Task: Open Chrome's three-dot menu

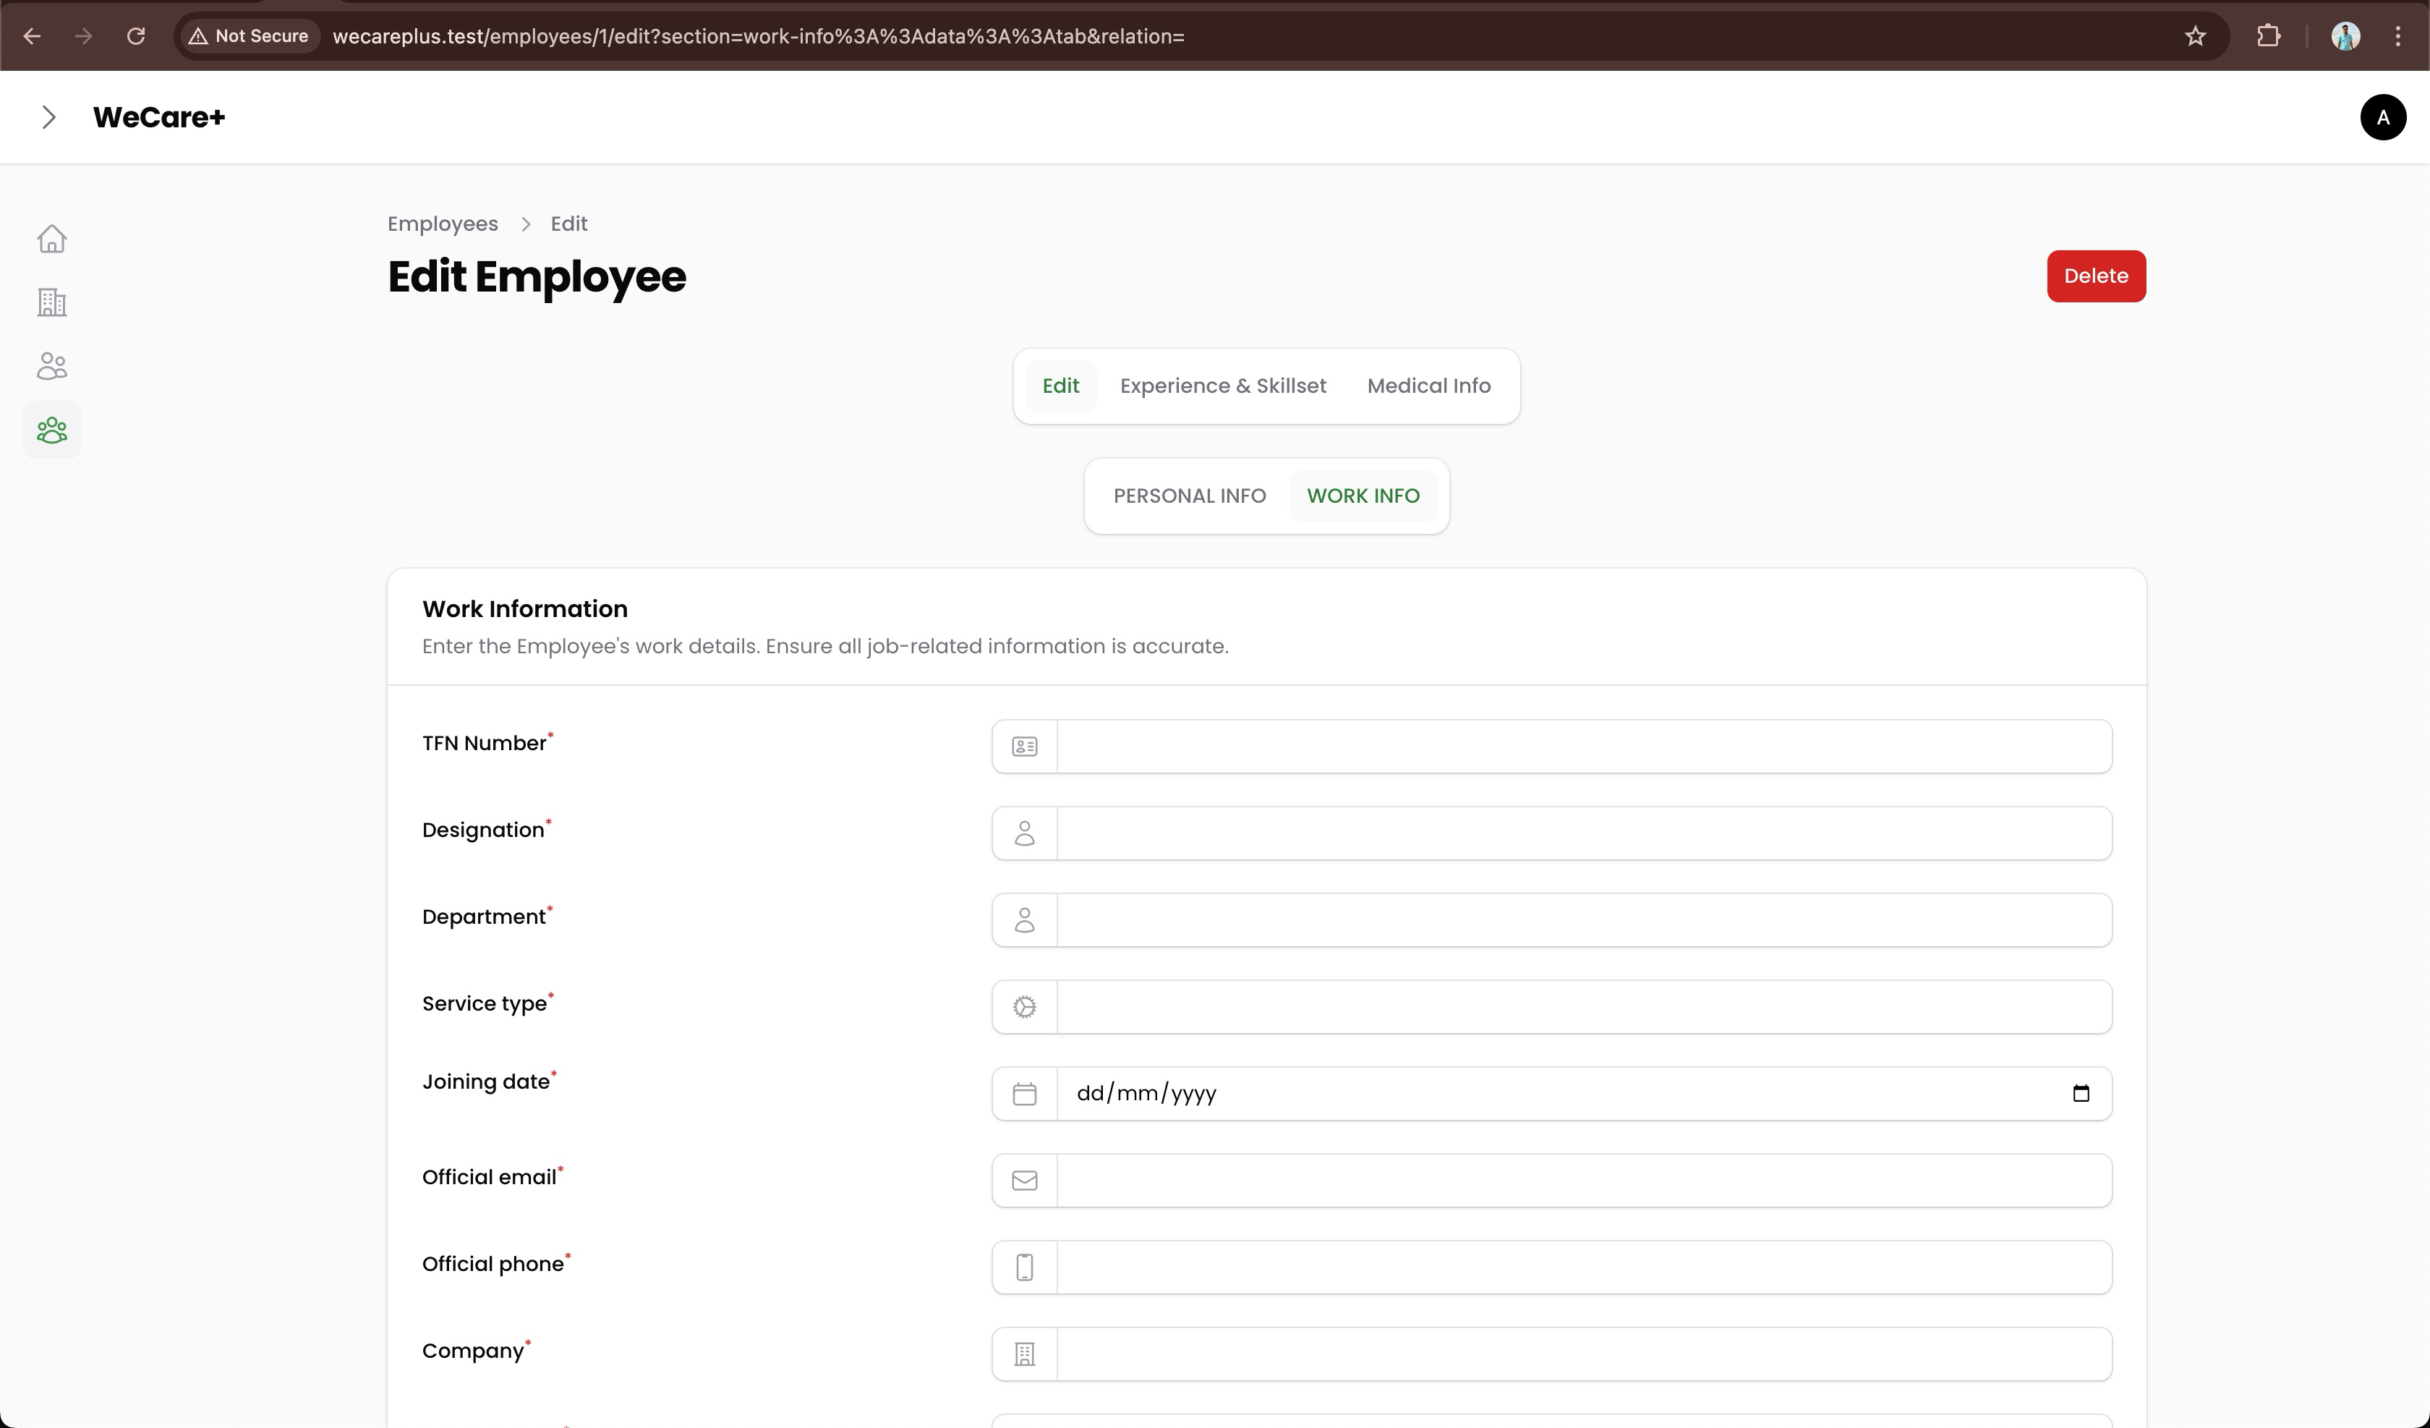Action: point(2397,37)
